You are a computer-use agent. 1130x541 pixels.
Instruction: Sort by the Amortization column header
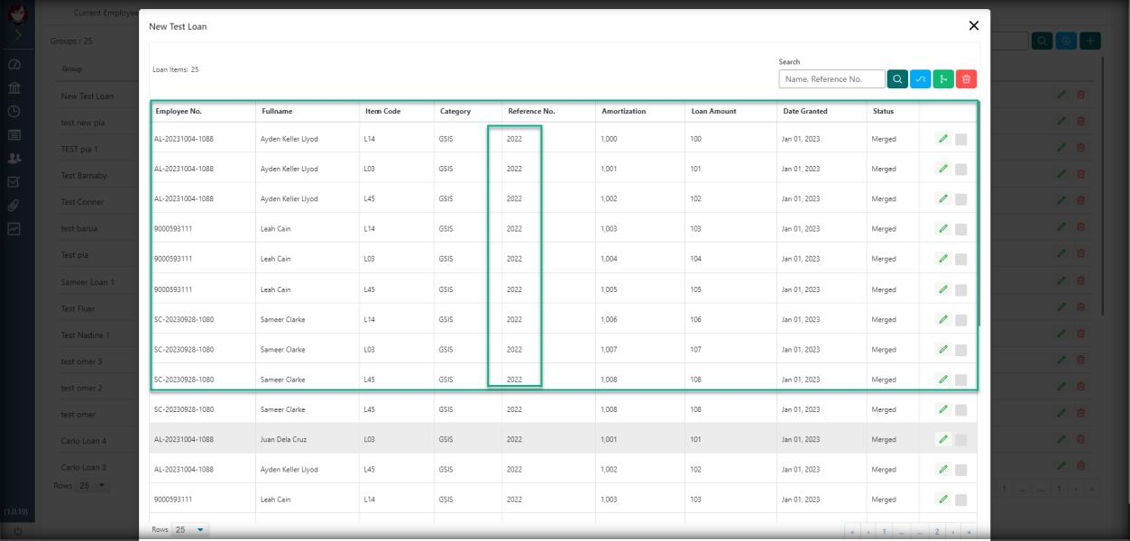[624, 112]
